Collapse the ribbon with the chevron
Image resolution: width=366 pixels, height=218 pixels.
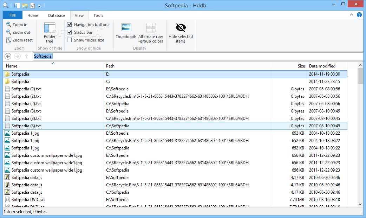(x=352, y=15)
